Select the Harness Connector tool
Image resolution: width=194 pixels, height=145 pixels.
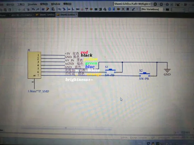pyautogui.click(x=109, y=9)
